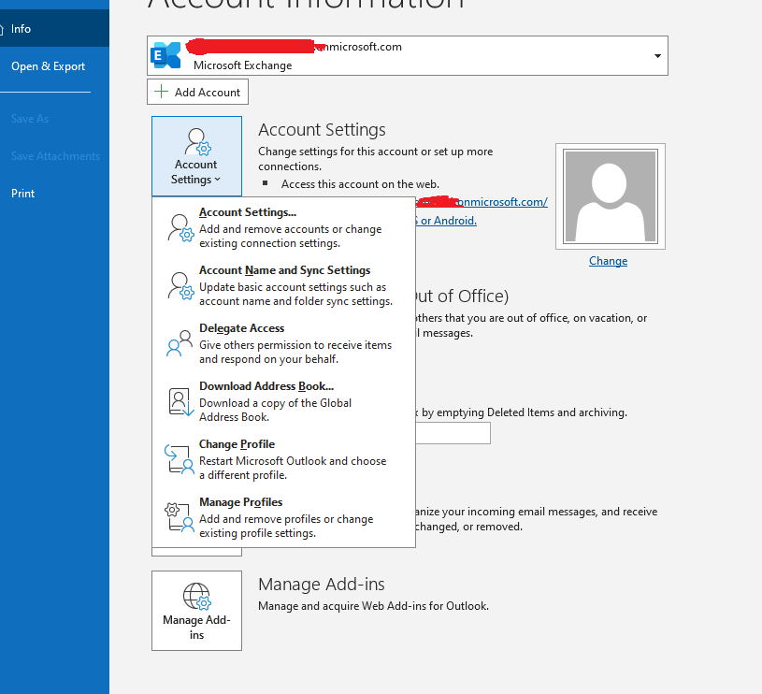Select the account email combo box
Image resolution: width=762 pixels, height=694 pixels.
click(x=408, y=55)
